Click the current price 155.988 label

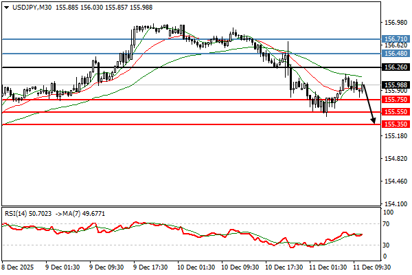click(396, 85)
